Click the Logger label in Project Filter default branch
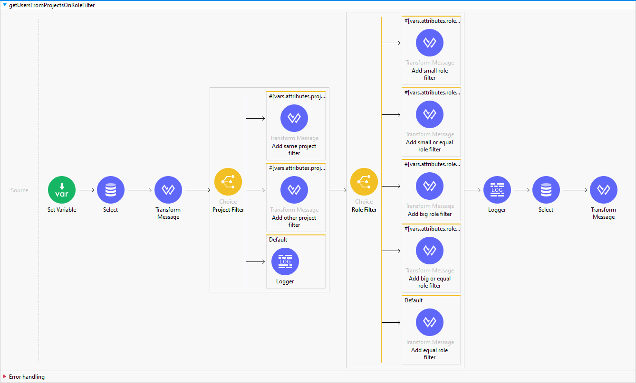The image size is (636, 383). 285,281
